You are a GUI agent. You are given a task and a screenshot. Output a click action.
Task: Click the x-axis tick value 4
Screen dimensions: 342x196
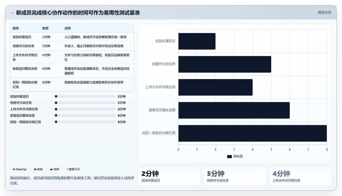253,149
